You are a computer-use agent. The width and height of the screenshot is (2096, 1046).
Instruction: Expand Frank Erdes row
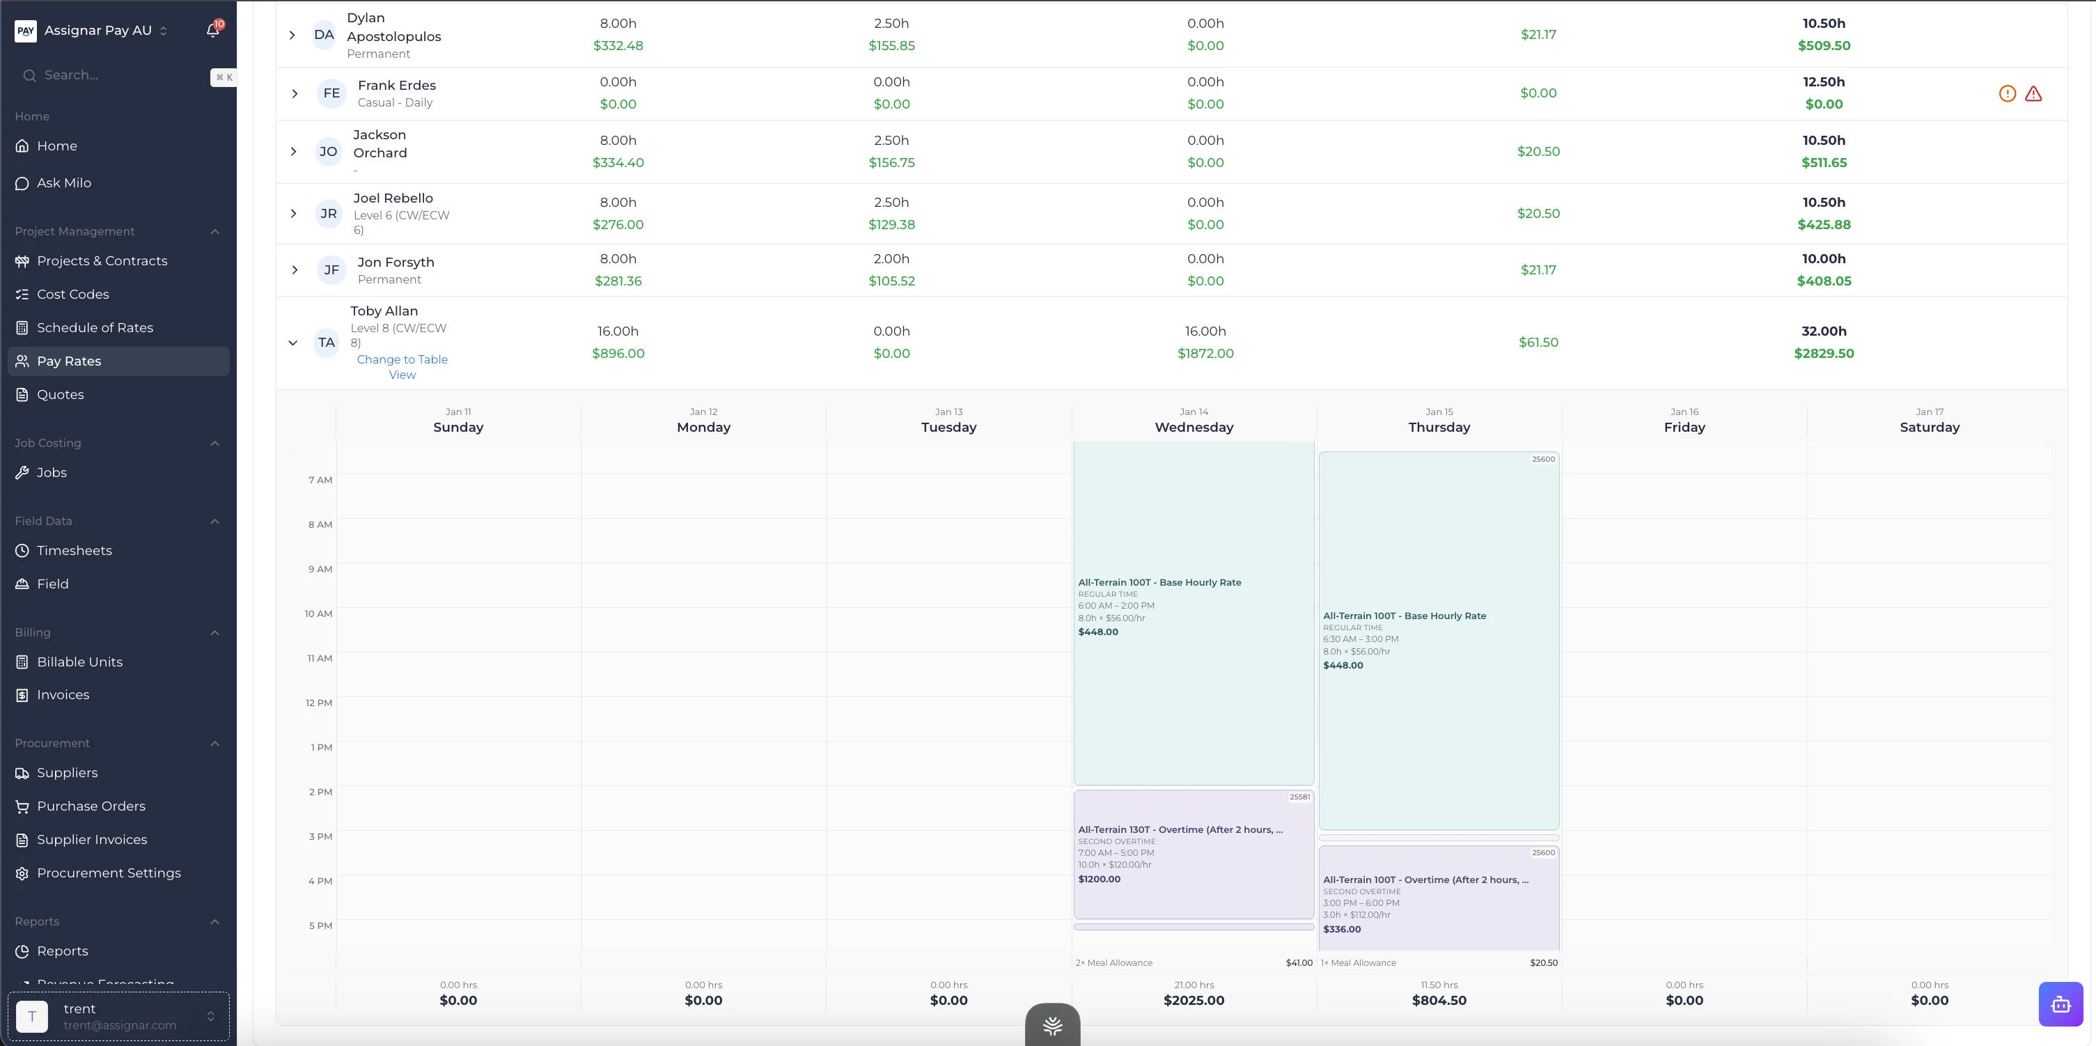click(295, 93)
